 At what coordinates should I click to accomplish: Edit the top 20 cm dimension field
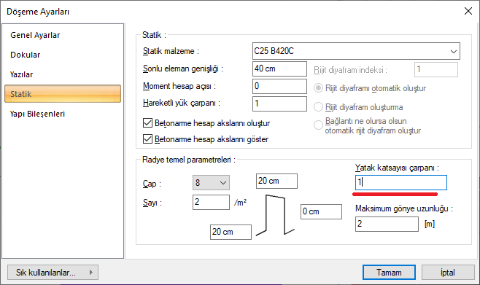point(276,181)
